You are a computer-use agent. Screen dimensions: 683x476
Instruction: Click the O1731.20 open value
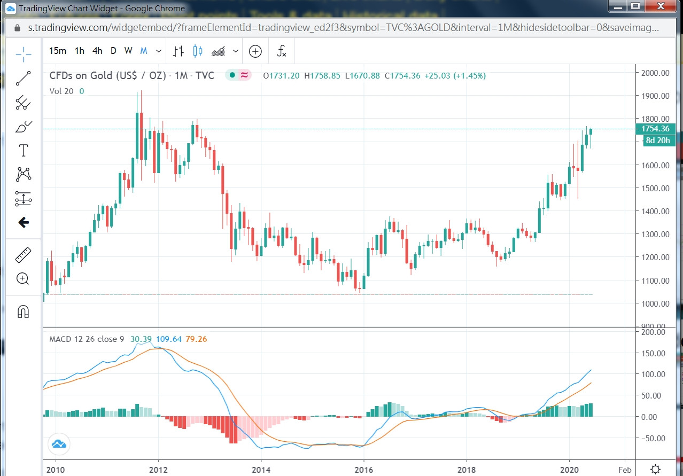(x=282, y=76)
